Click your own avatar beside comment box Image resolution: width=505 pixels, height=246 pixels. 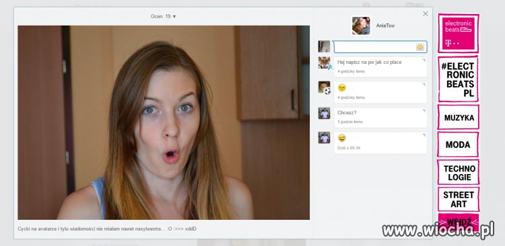point(324,46)
